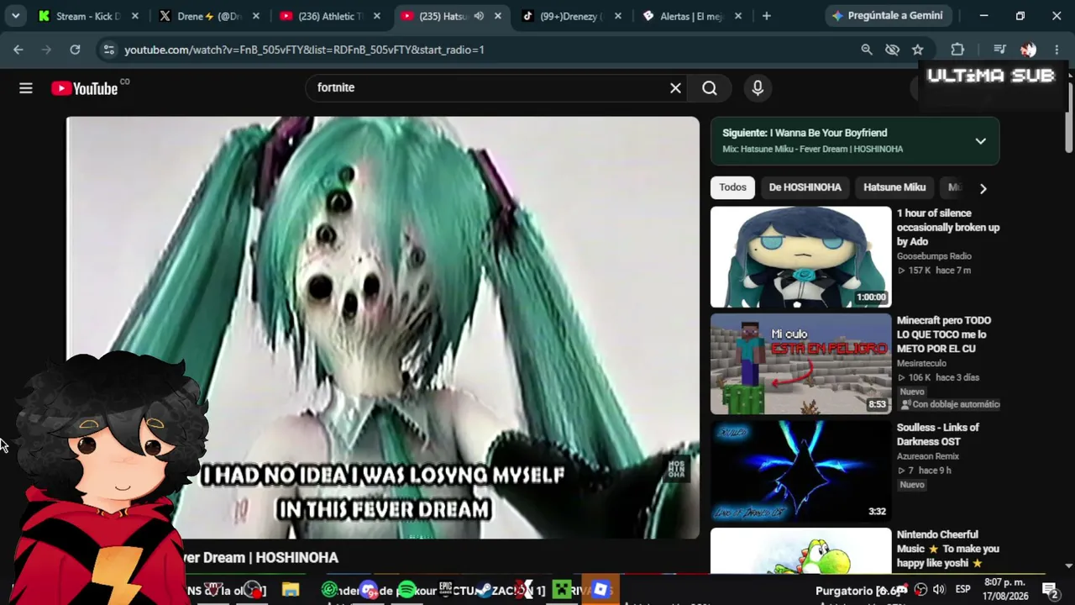Ask Gemini via 'Pregúntale a Gemini' button
This screenshot has height=605, width=1075.
[887, 15]
